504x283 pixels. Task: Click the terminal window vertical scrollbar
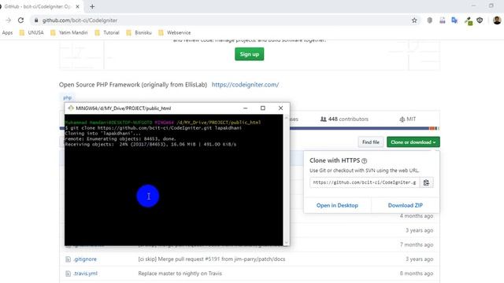click(x=286, y=180)
